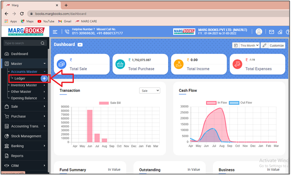Expand the Sale menu in sidebar

[24, 107]
